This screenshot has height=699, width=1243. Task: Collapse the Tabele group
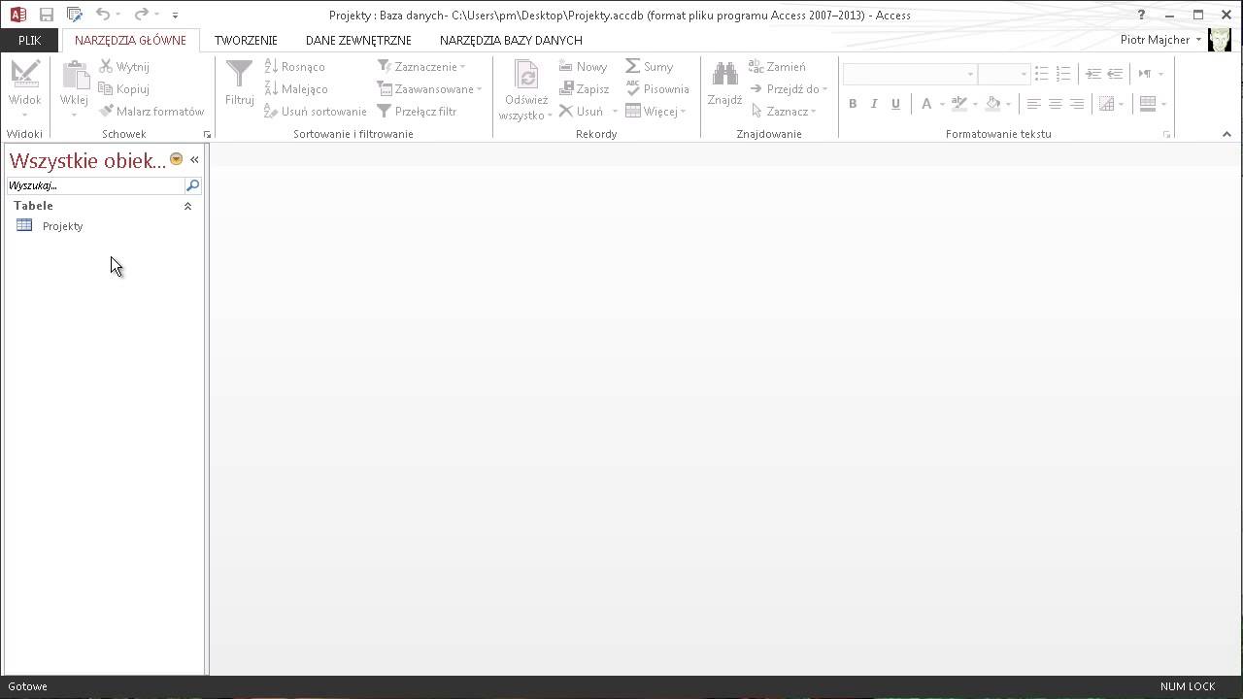tap(187, 206)
